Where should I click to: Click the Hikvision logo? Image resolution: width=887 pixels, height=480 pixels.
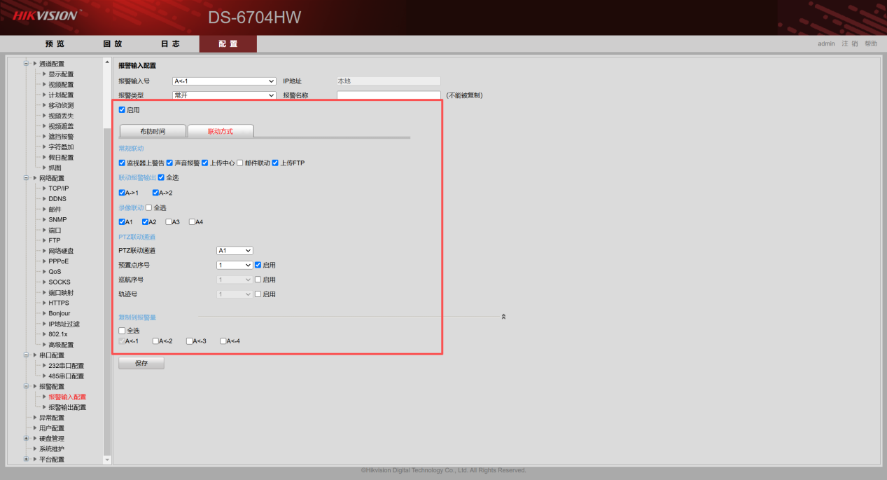[x=46, y=15]
